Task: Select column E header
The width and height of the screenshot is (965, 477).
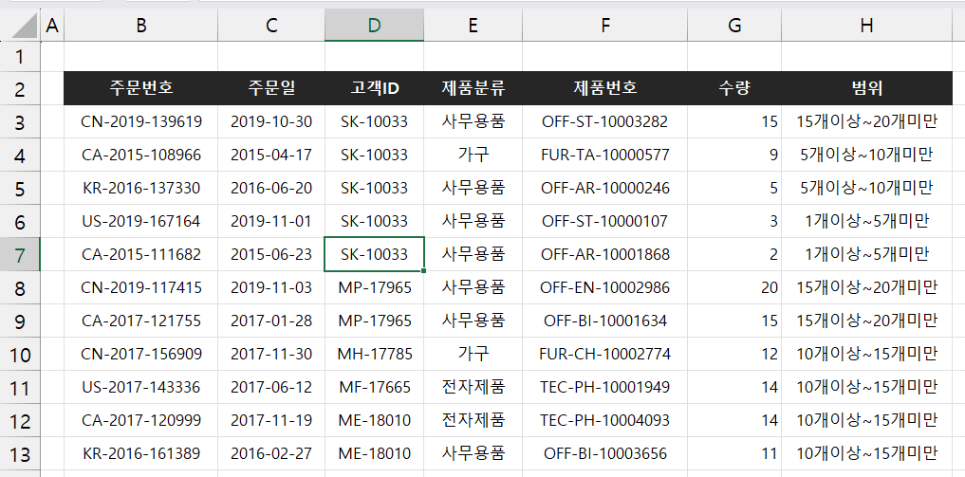Action: coord(473,26)
